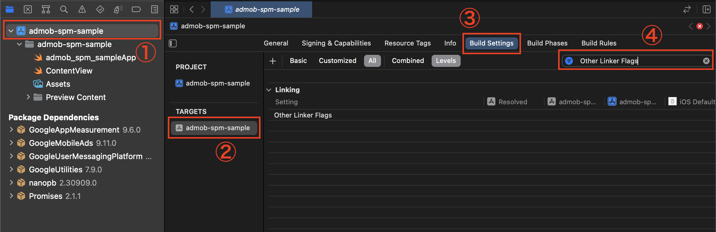Go forward with editor right arrow
Viewport: 716px width, 232px height.
[x=203, y=9]
